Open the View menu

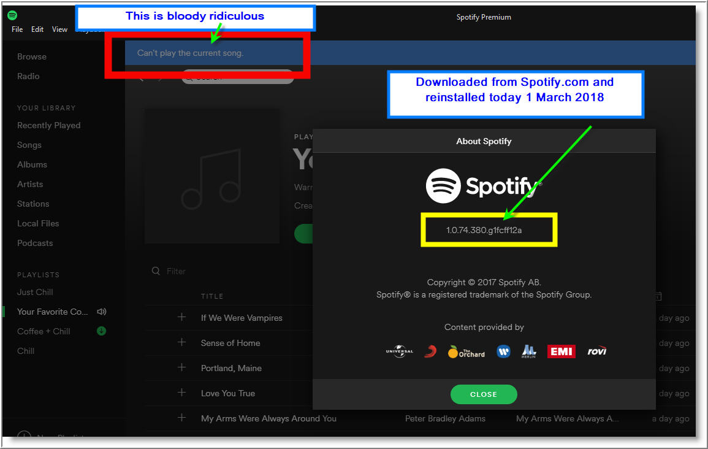click(x=59, y=29)
